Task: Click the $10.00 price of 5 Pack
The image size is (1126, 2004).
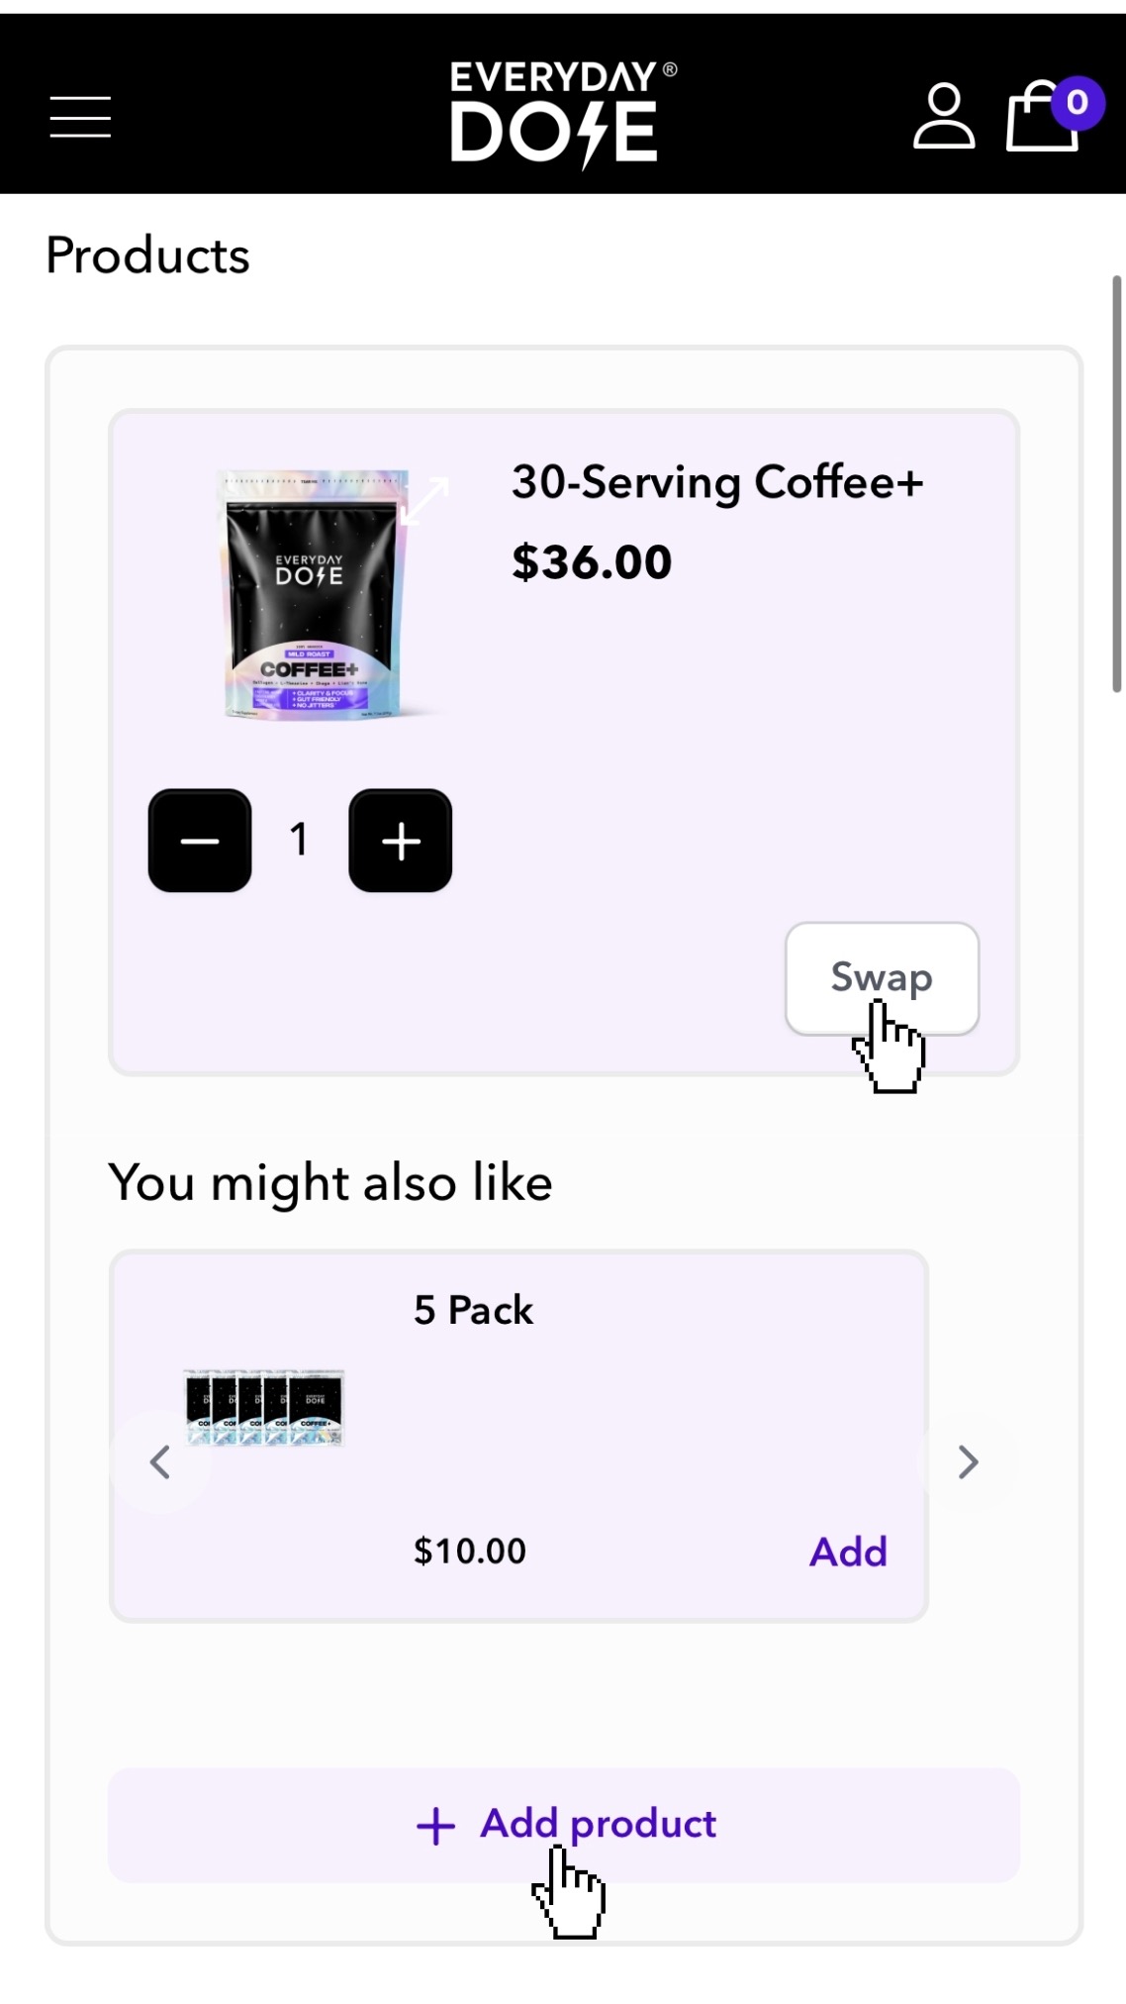Action: [x=470, y=1551]
